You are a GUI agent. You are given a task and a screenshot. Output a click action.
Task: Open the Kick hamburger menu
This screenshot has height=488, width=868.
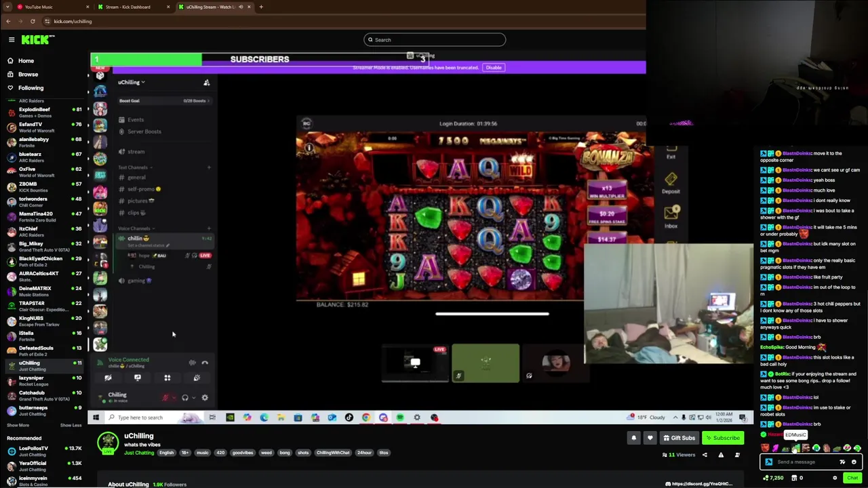coord(12,40)
